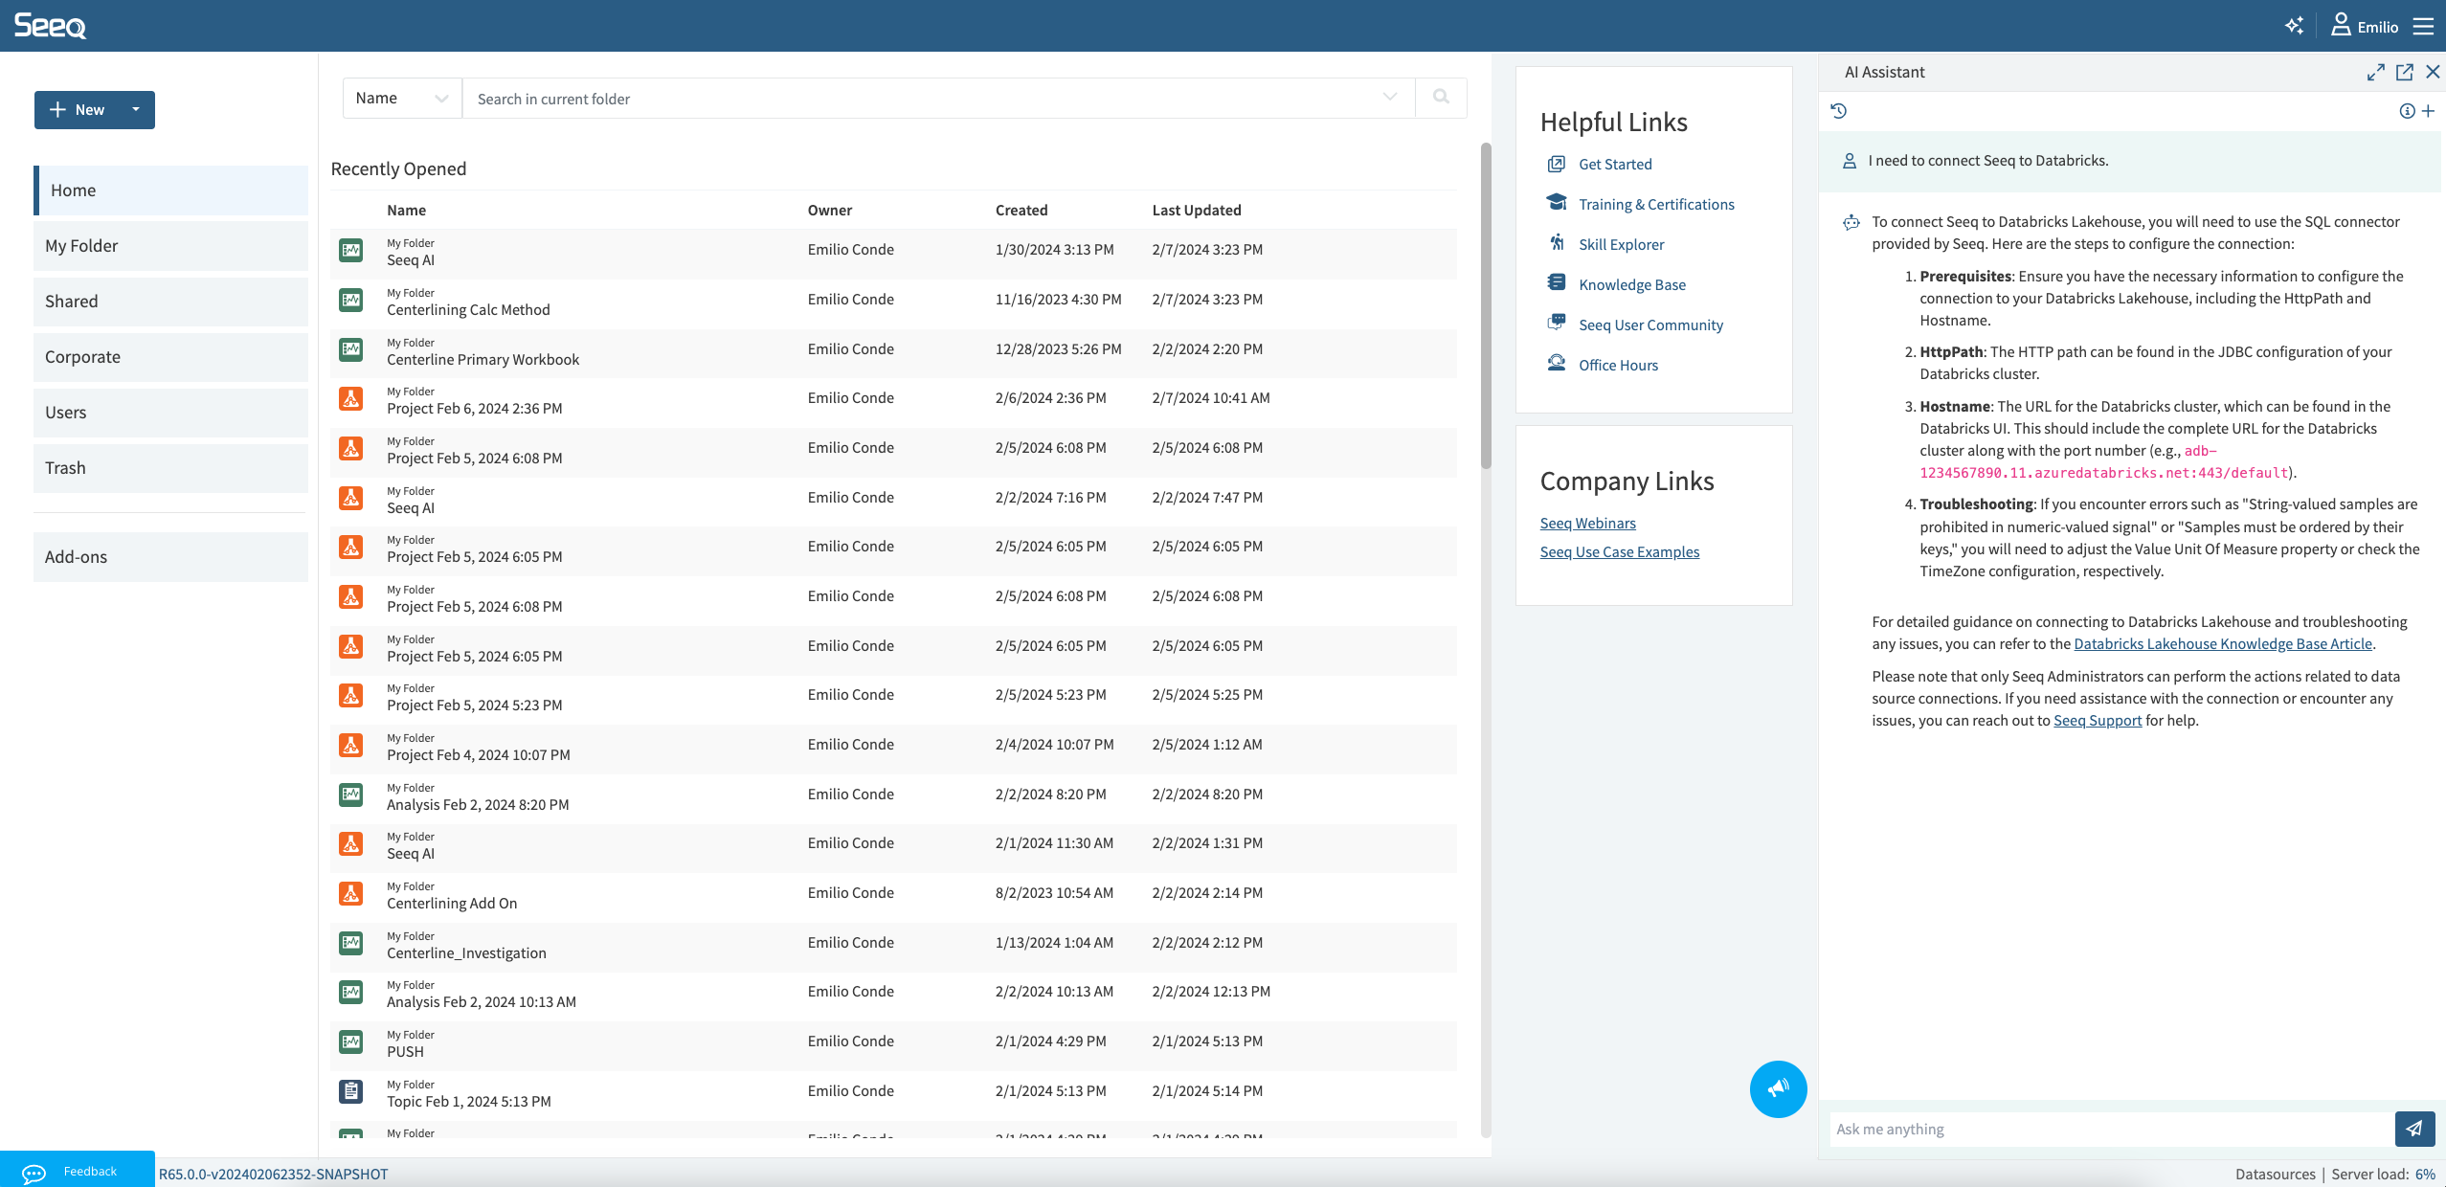Image resolution: width=2446 pixels, height=1187 pixels.
Task: Expand the New item dropdown arrow
Action: [x=137, y=109]
